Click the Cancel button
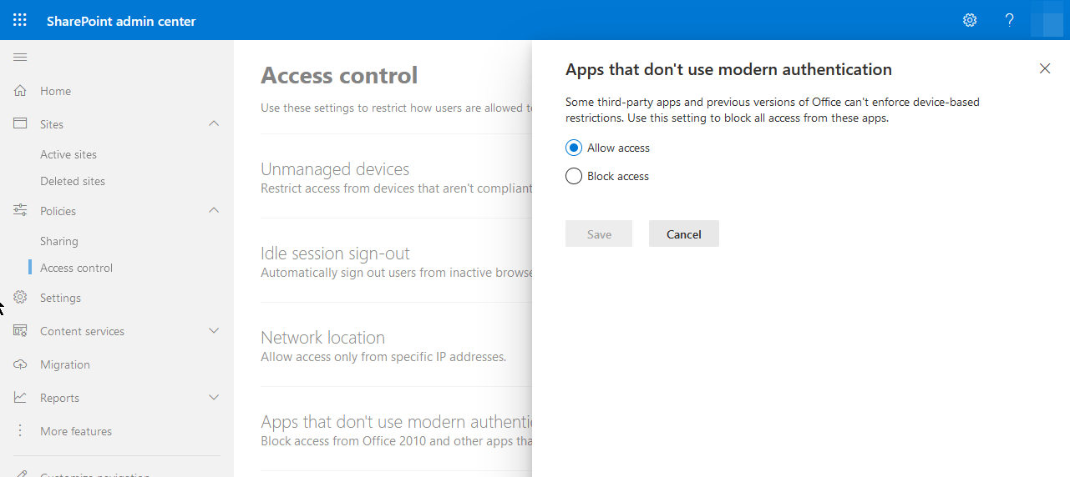 (x=684, y=234)
